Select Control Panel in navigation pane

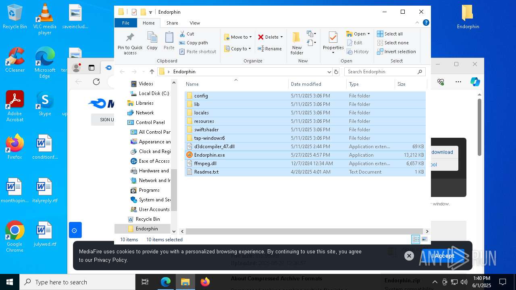[146, 122]
